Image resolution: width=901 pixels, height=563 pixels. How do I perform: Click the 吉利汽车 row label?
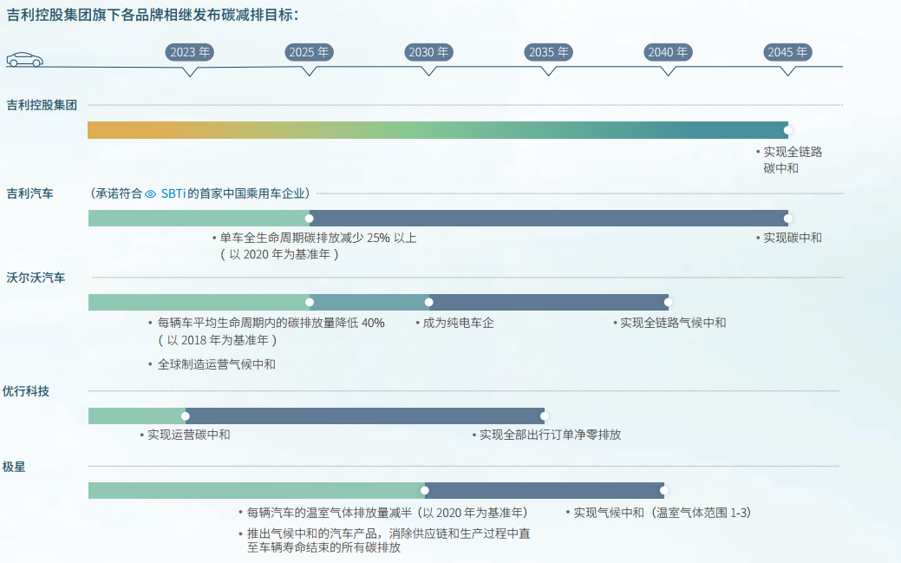click(29, 193)
